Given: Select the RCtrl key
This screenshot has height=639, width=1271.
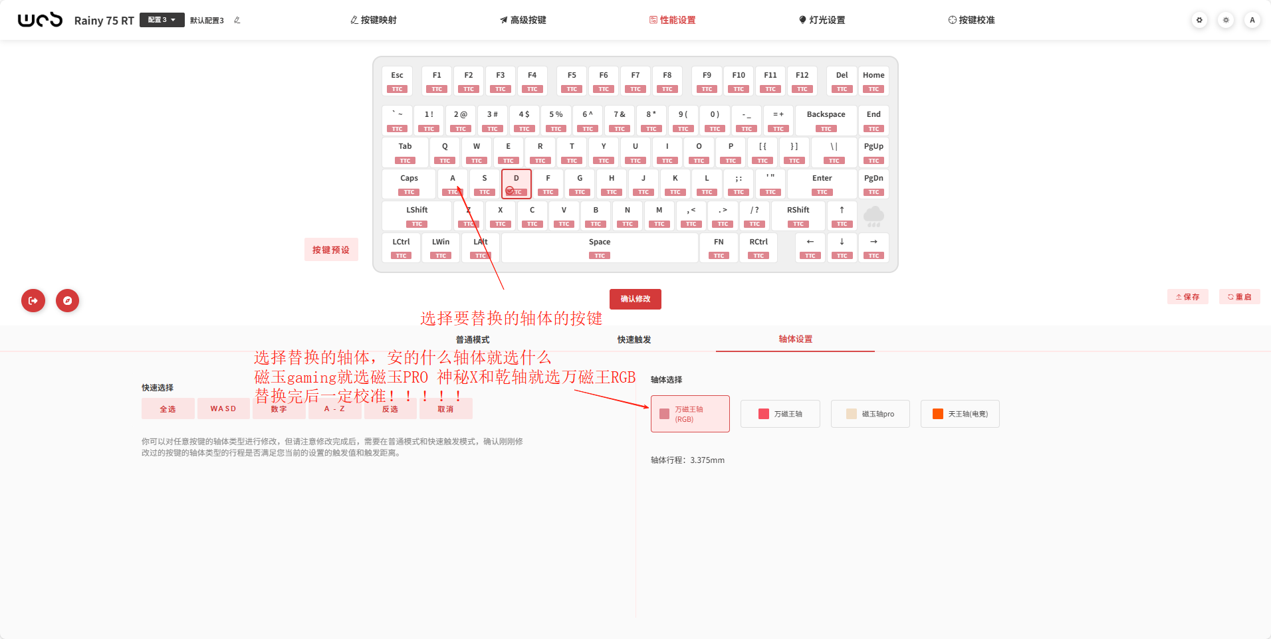Looking at the screenshot, I should pos(758,248).
